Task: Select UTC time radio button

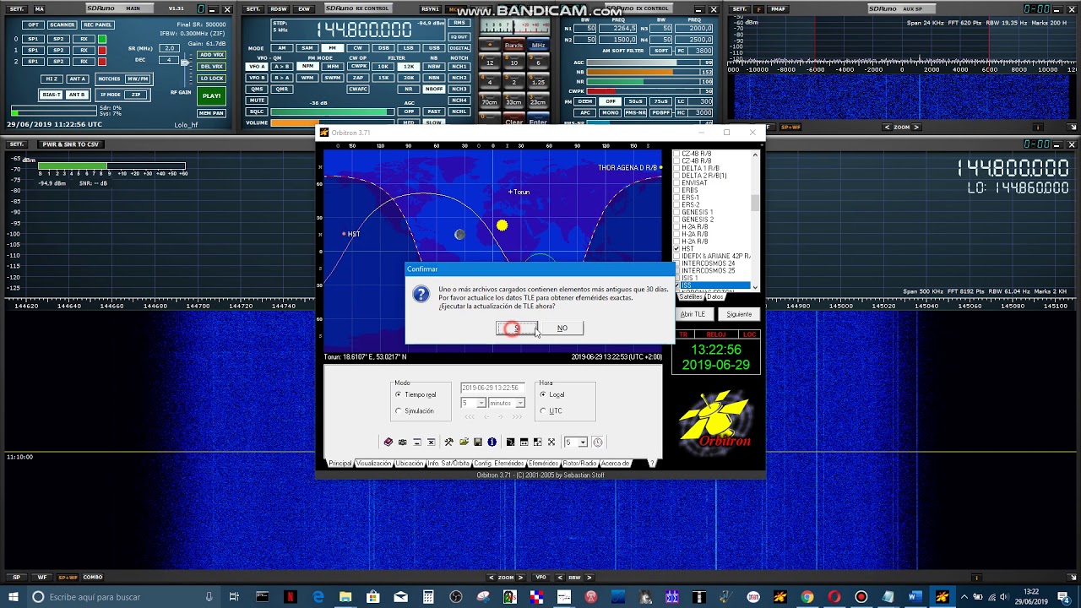Action: pos(542,411)
